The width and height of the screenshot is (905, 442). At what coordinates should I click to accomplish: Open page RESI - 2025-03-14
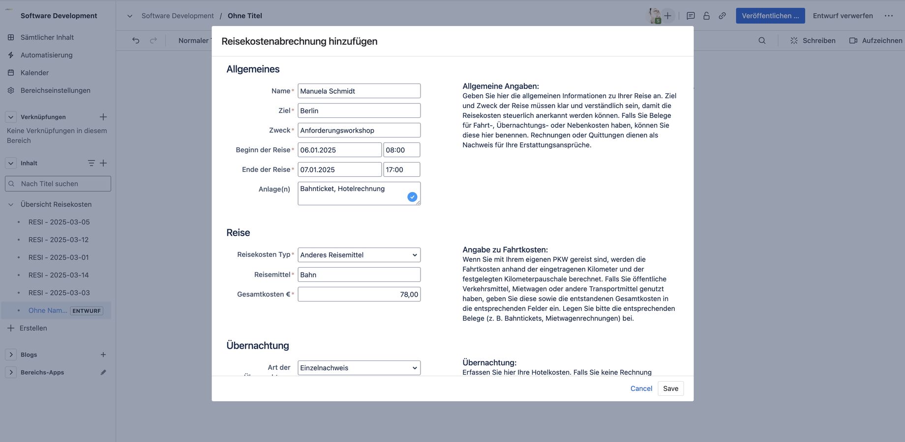coord(59,275)
